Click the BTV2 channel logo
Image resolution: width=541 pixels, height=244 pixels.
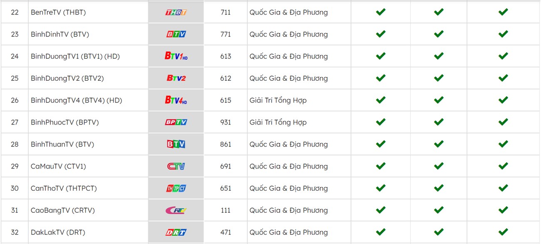[176, 78]
